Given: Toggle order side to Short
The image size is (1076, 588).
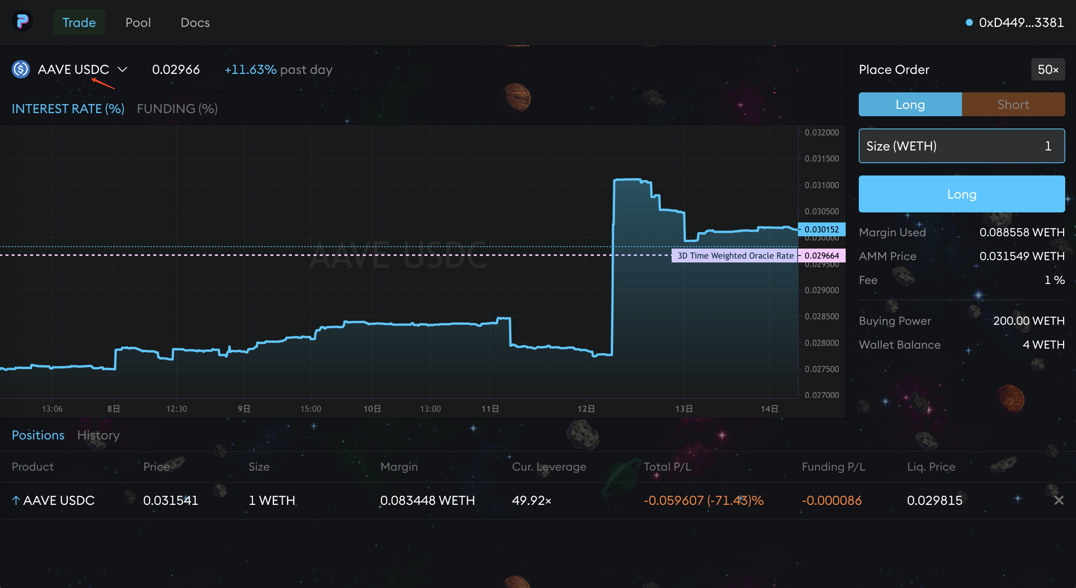Looking at the screenshot, I should [x=1013, y=104].
